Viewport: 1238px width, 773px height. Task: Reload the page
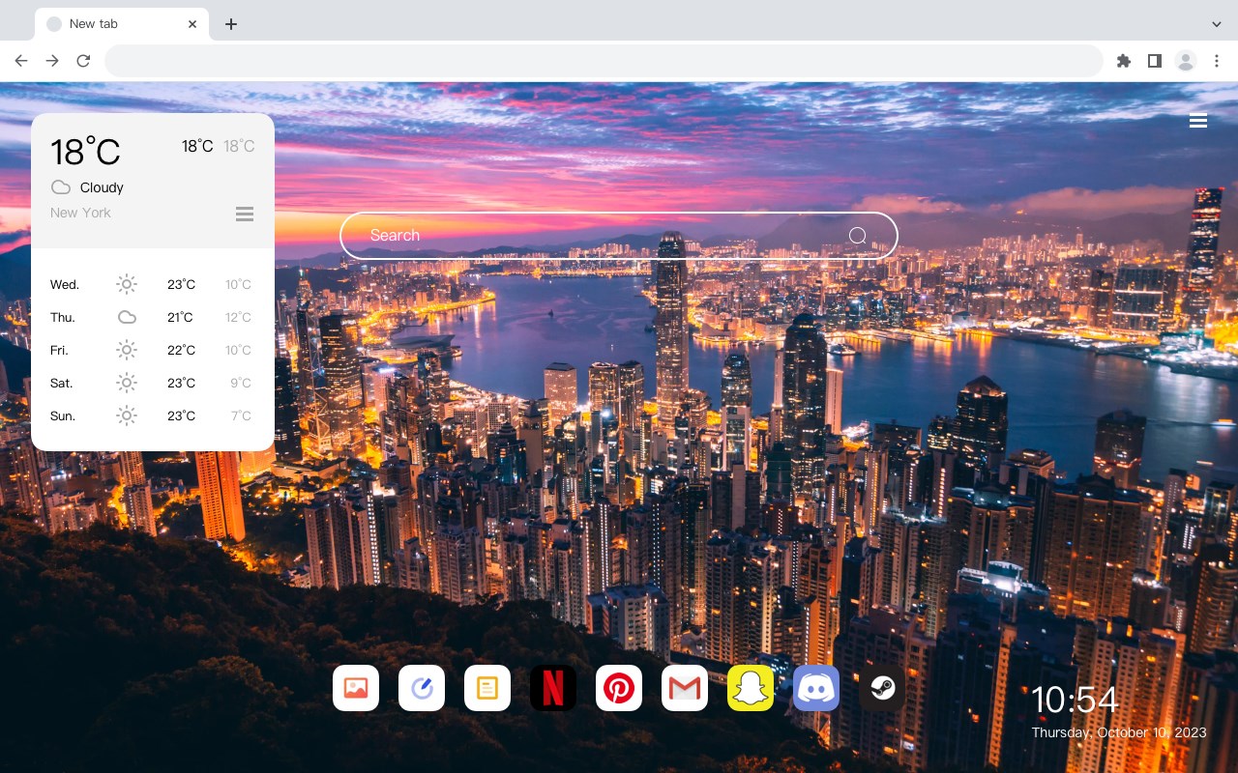(x=83, y=61)
